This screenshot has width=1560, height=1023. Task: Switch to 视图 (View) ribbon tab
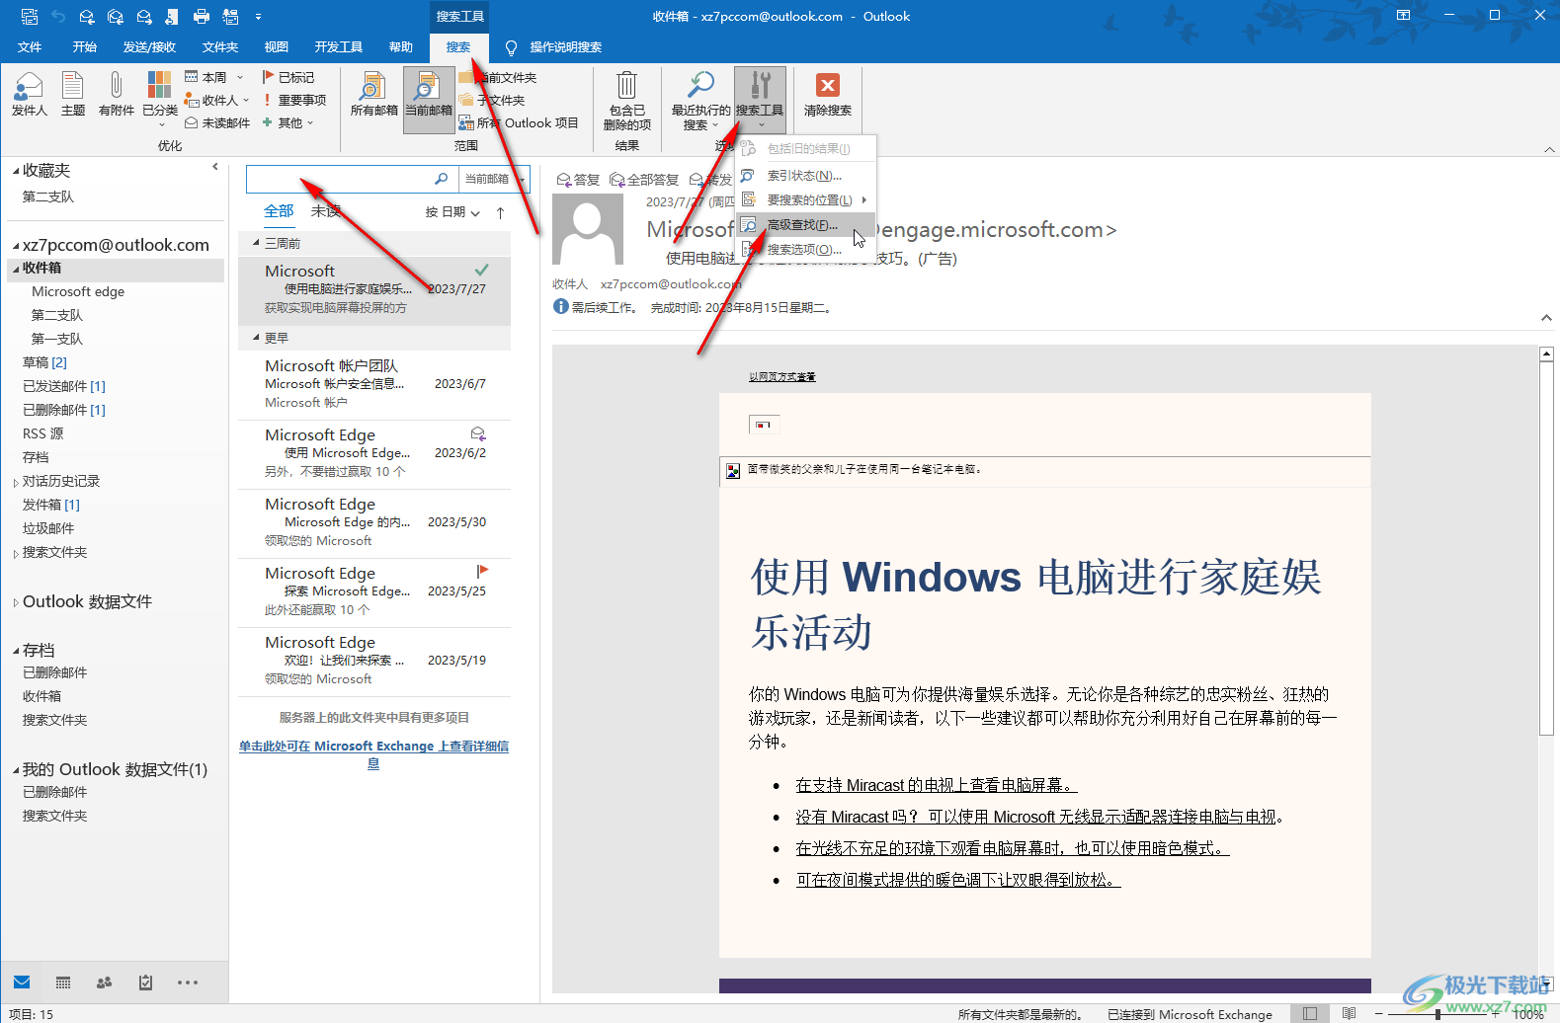277,46
